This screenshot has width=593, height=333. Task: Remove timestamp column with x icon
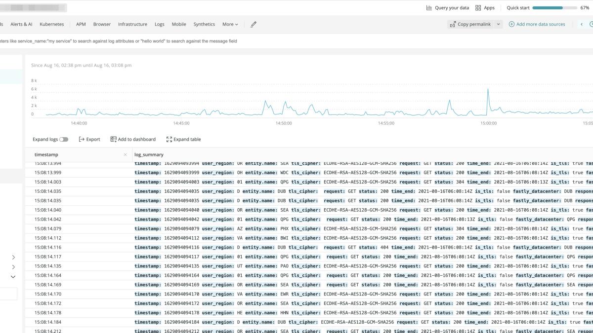[125, 155]
